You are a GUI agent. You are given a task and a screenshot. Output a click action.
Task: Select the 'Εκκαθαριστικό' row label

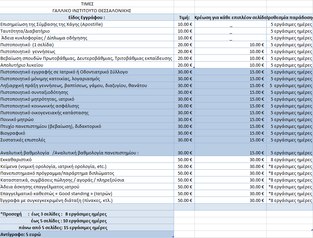pos(16,159)
